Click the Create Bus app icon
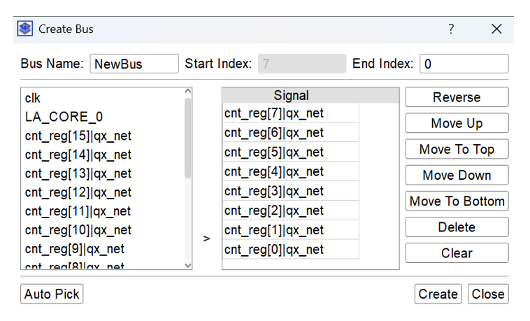Screen dimensions: 530x321 (x=25, y=29)
